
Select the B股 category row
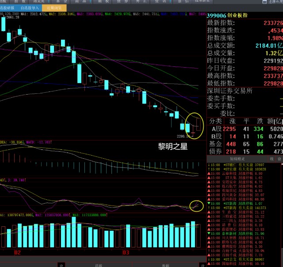tap(216, 137)
